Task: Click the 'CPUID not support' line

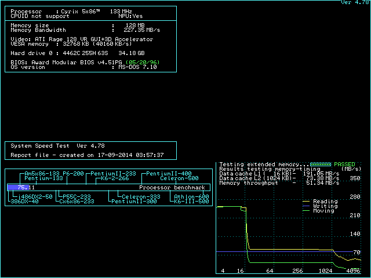Action: [x=40, y=16]
